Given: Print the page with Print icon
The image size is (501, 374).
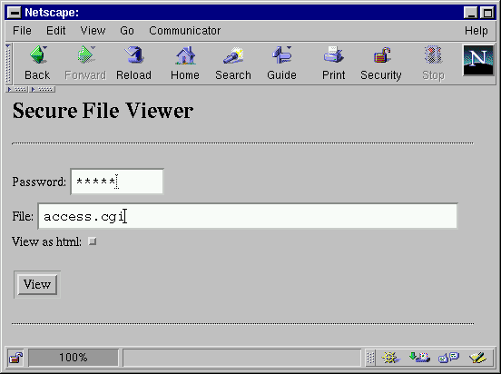Looking at the screenshot, I should [333, 55].
